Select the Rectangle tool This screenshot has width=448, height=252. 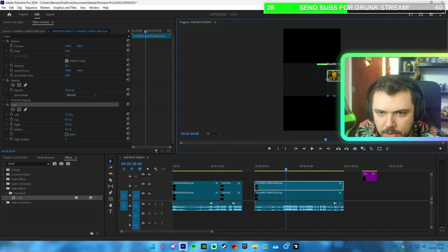111,199
